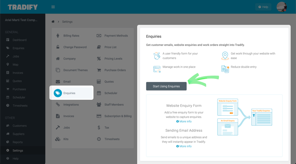Click the Invoices document icon in settings

58,116
